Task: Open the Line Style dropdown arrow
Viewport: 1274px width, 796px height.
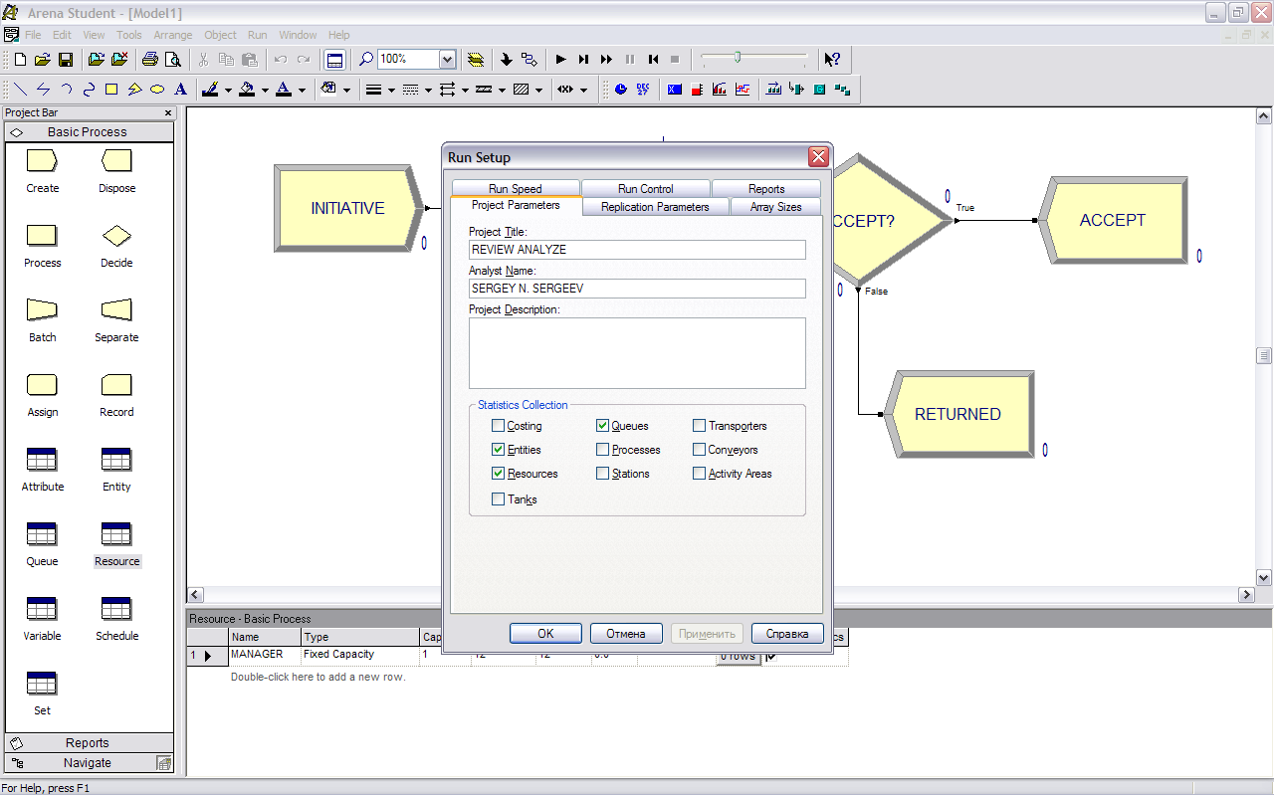Action: tap(428, 90)
